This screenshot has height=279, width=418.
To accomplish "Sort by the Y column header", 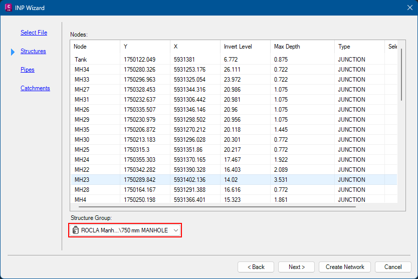I will [145, 47].
